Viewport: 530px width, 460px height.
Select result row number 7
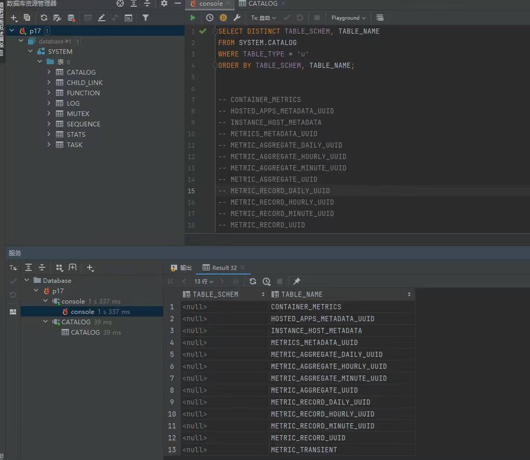pos(171,378)
